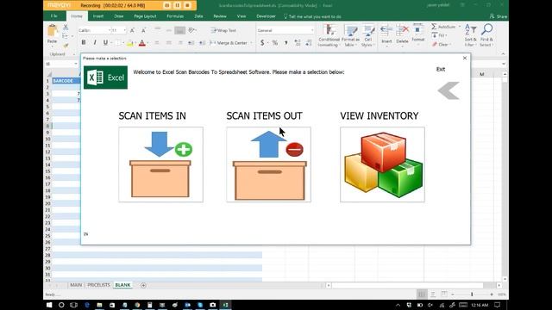
Task: Click the Share button
Action: 499,16
